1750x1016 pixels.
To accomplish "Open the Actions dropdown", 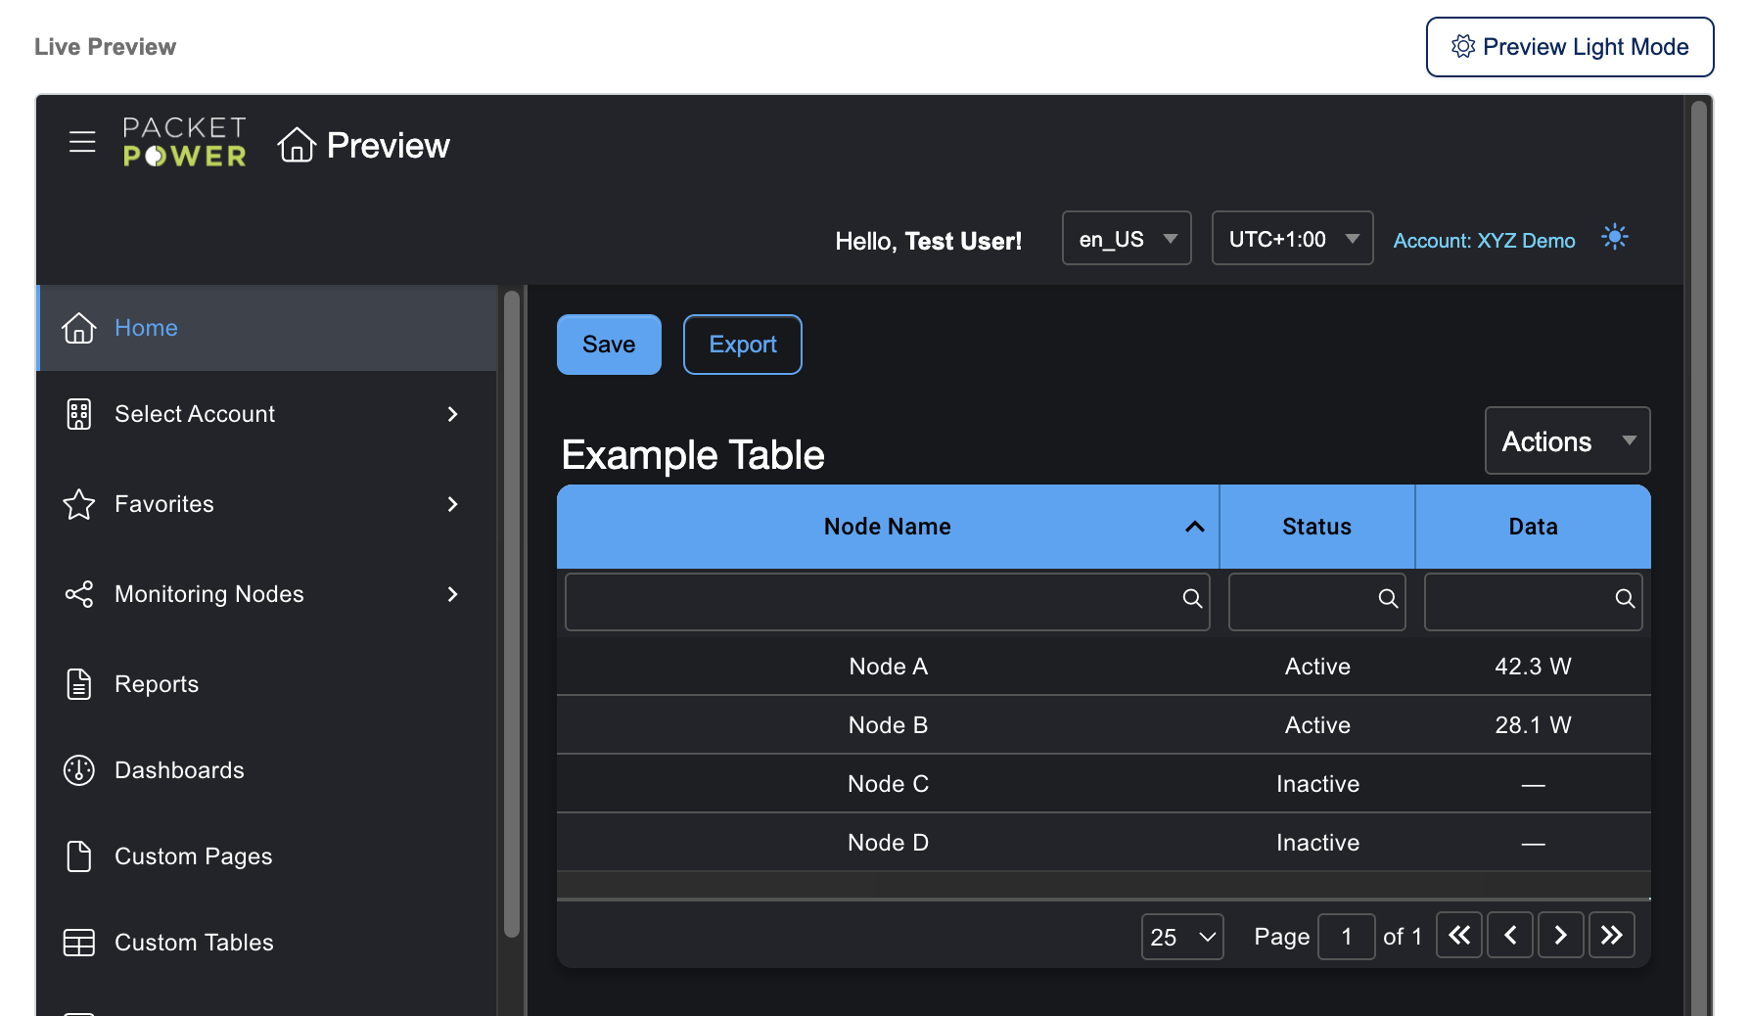I will (x=1567, y=440).
